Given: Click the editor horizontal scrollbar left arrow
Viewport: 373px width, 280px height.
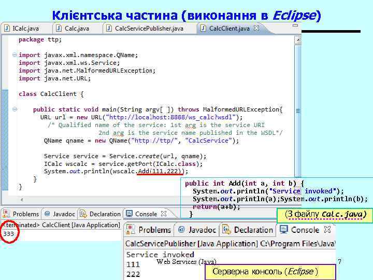Looking at the screenshot, I should click(22, 200).
